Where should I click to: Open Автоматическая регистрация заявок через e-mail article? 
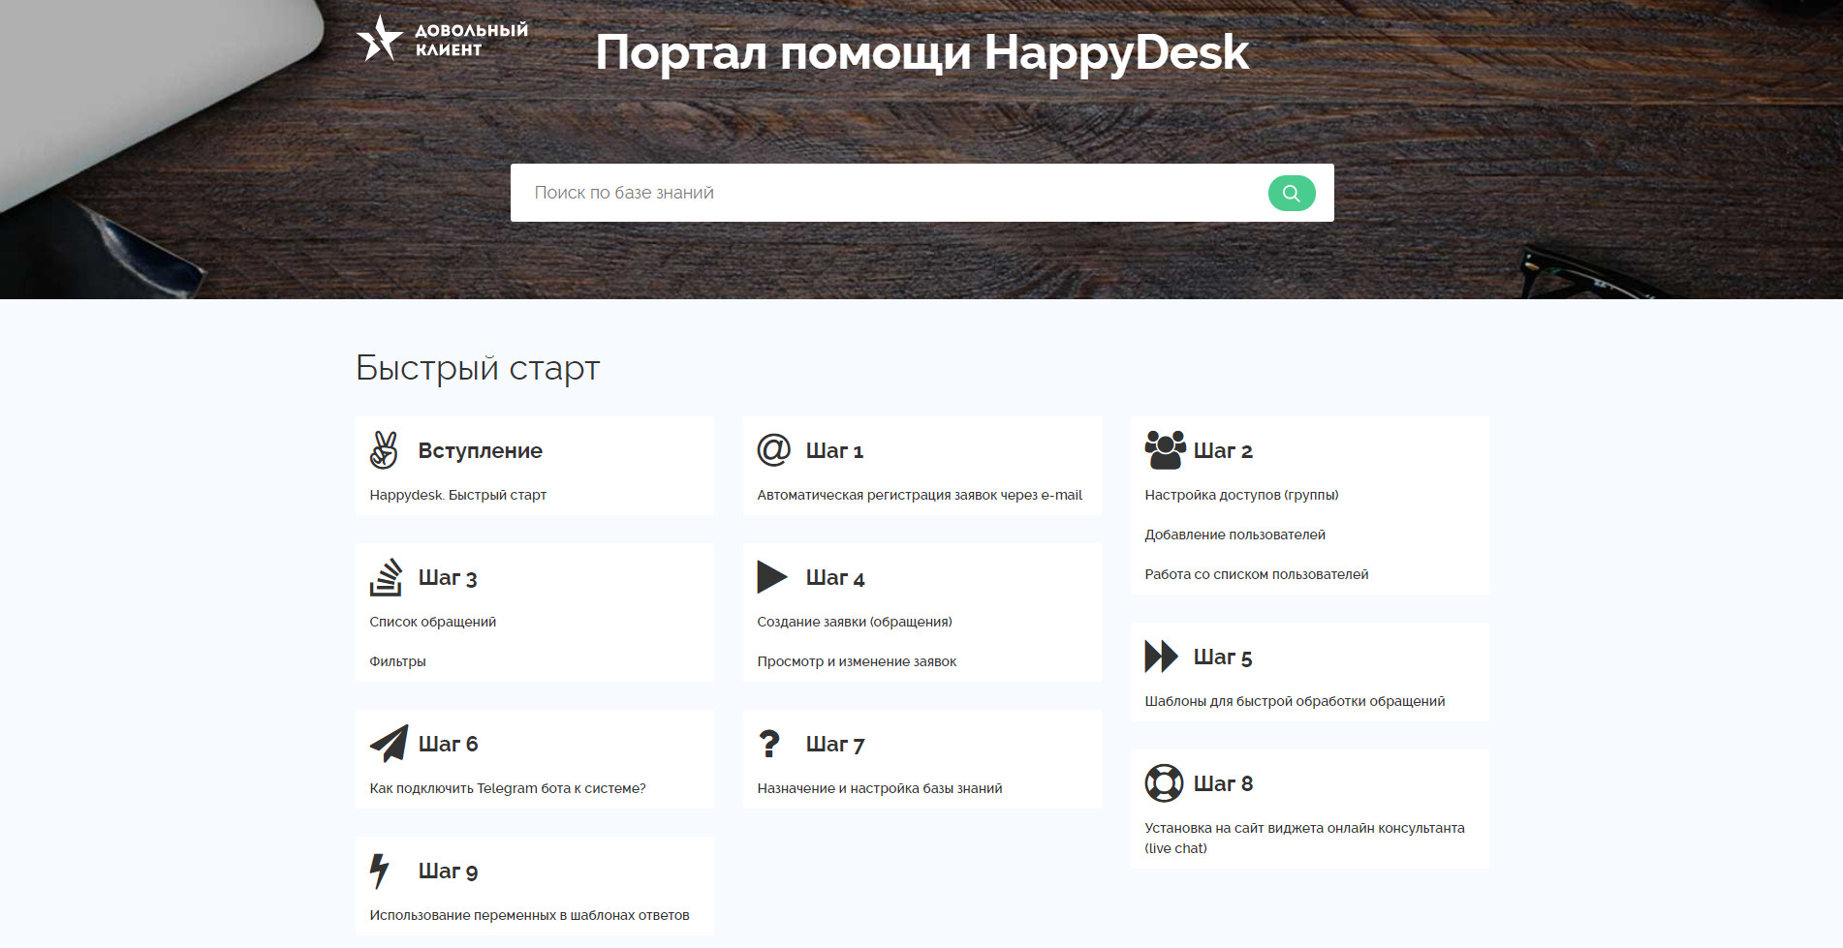click(920, 495)
